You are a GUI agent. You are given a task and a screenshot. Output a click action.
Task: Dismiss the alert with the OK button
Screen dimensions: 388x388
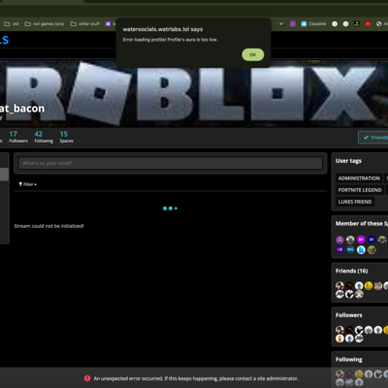click(x=253, y=54)
